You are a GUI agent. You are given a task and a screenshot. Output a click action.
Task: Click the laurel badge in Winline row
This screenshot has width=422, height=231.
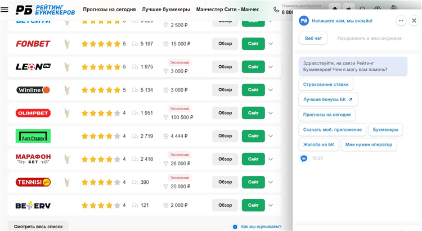(67, 90)
